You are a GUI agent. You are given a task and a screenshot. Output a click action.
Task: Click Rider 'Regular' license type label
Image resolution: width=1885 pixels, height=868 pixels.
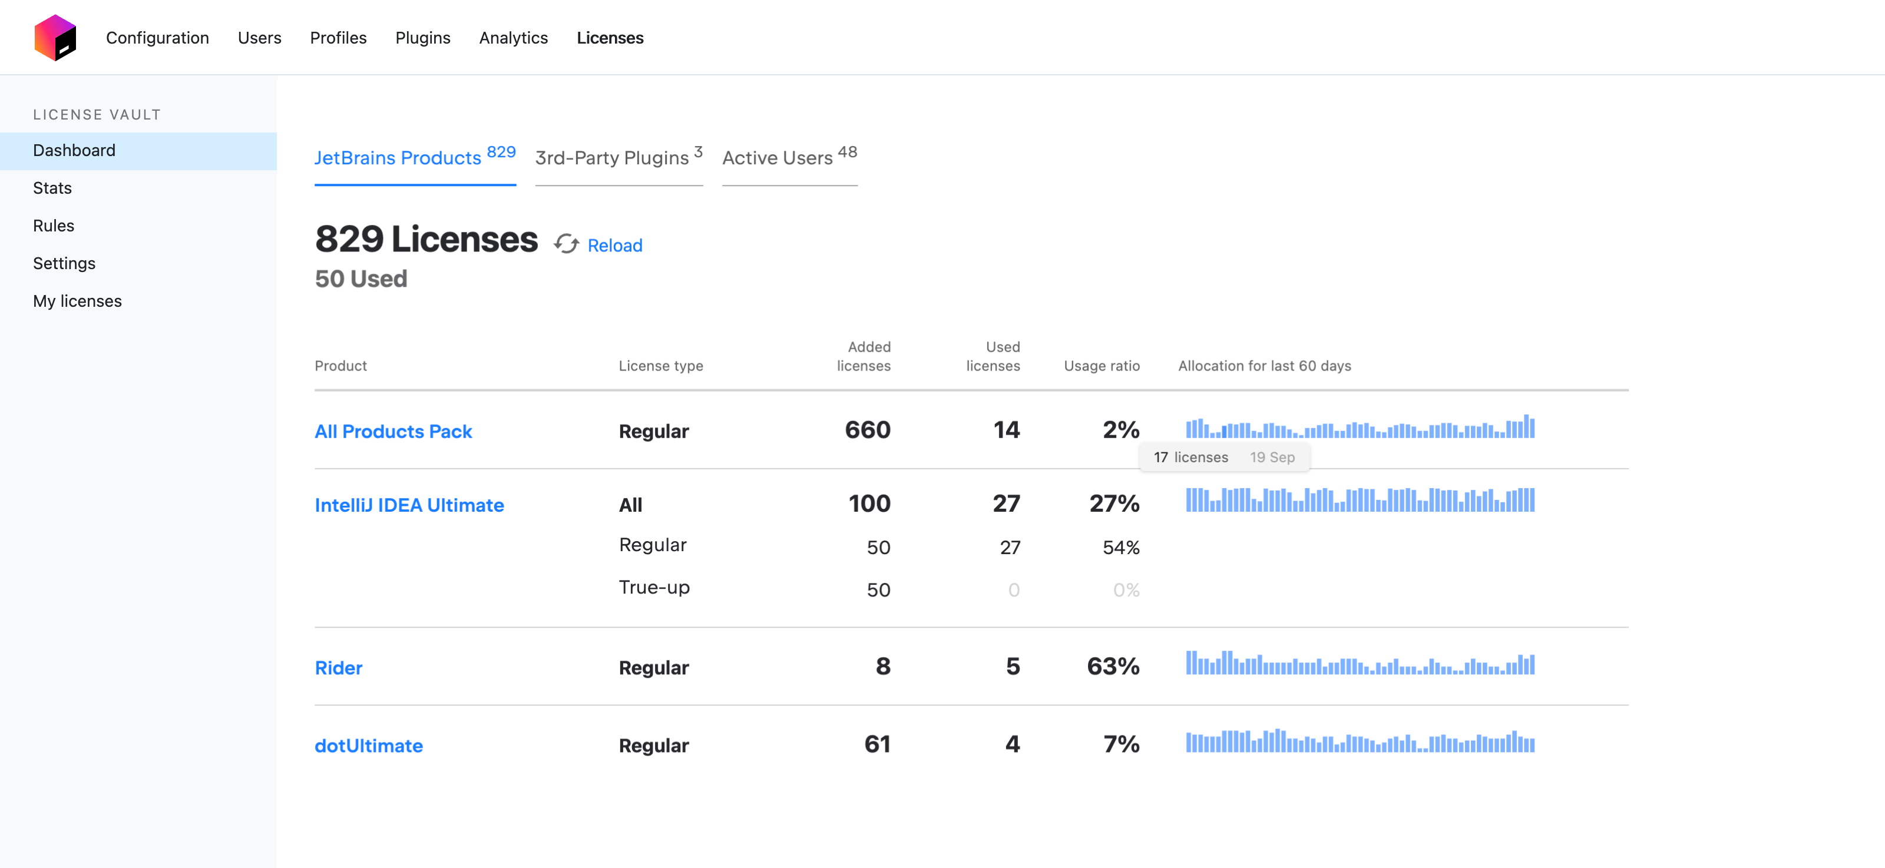click(653, 668)
